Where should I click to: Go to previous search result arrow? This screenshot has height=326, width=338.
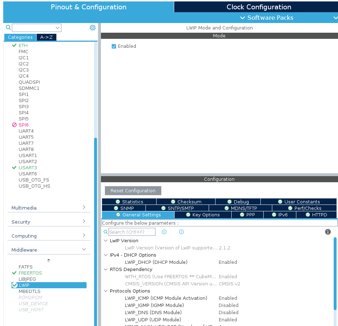(164, 232)
